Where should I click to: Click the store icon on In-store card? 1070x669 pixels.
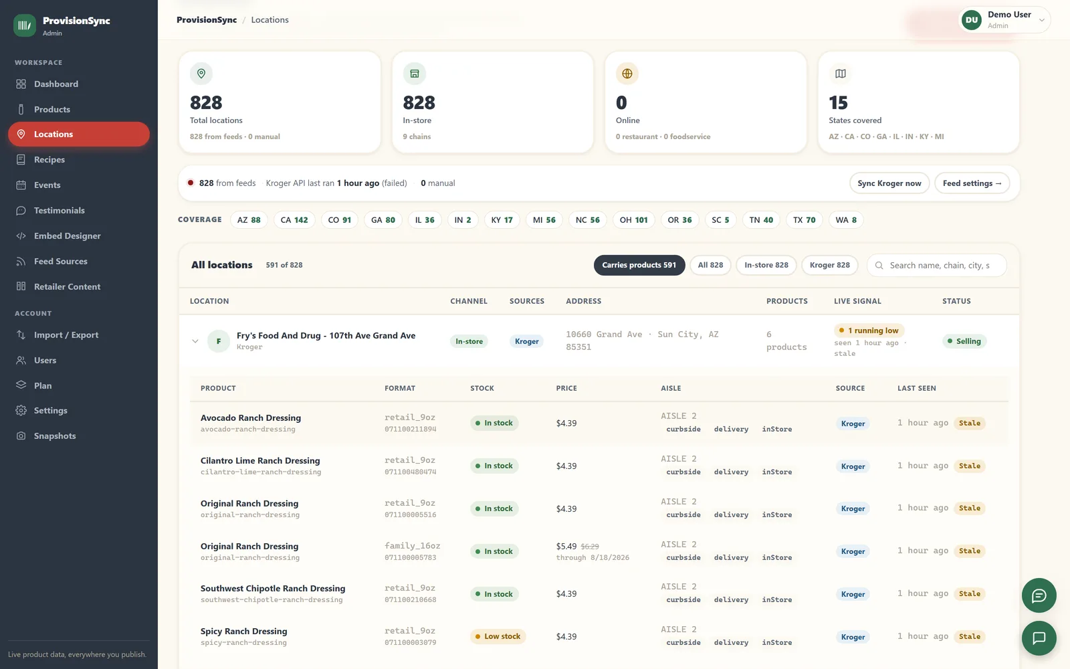point(414,74)
